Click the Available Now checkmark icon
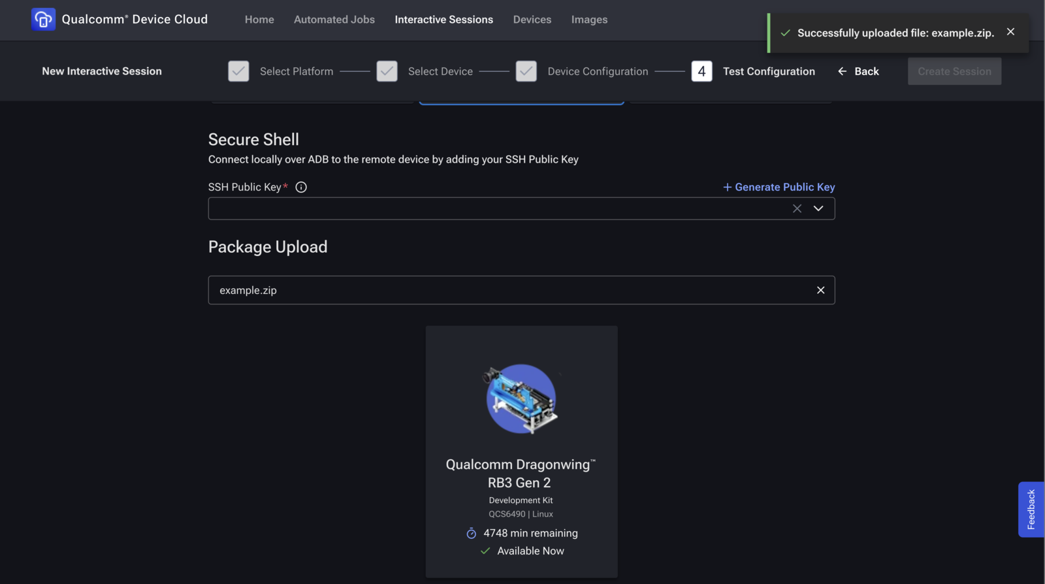 tap(485, 551)
